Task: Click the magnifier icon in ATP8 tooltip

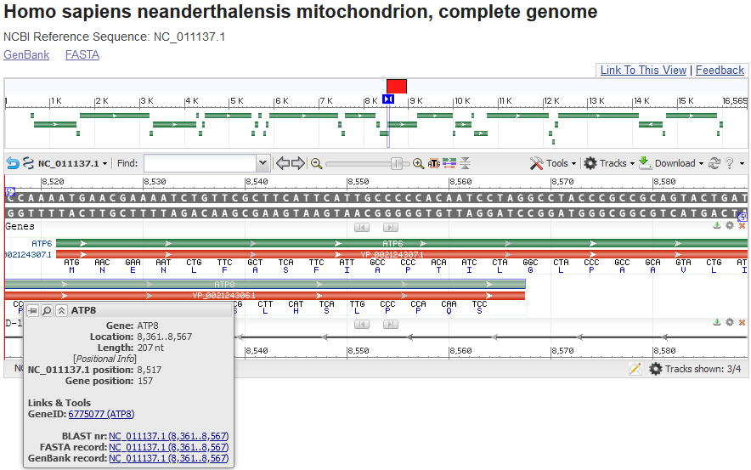Action: [x=47, y=310]
